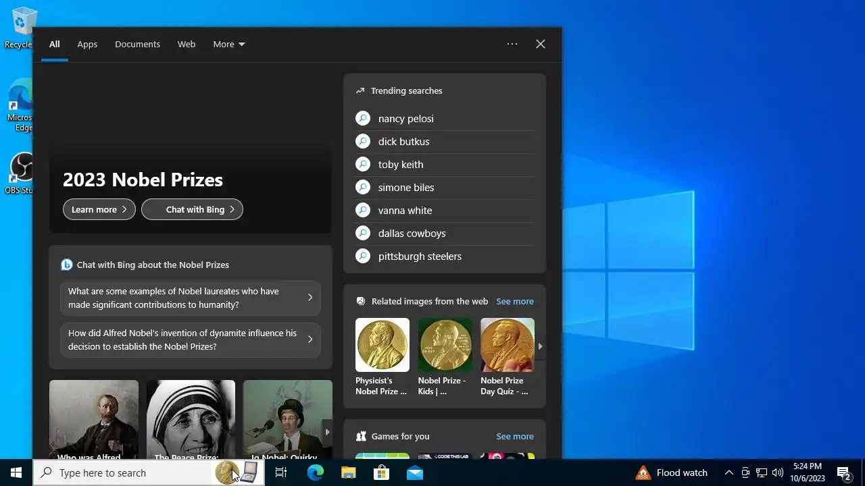The width and height of the screenshot is (865, 486).
Task: Click the Chat with Bing button
Action: (192, 209)
